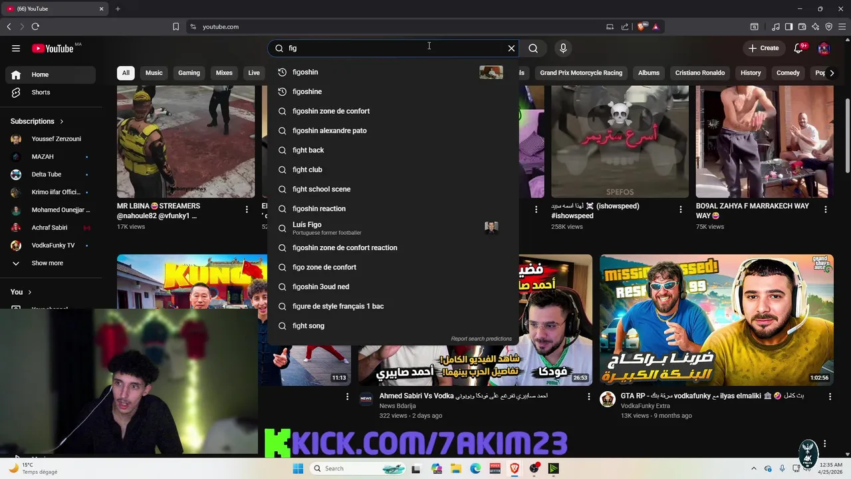The image size is (851, 479).
Task: Select the 'Cristiano Ronaldo' chip
Action: pyautogui.click(x=700, y=73)
